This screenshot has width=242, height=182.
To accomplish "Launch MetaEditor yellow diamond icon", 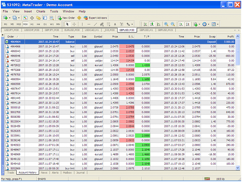I will point(79,18).
